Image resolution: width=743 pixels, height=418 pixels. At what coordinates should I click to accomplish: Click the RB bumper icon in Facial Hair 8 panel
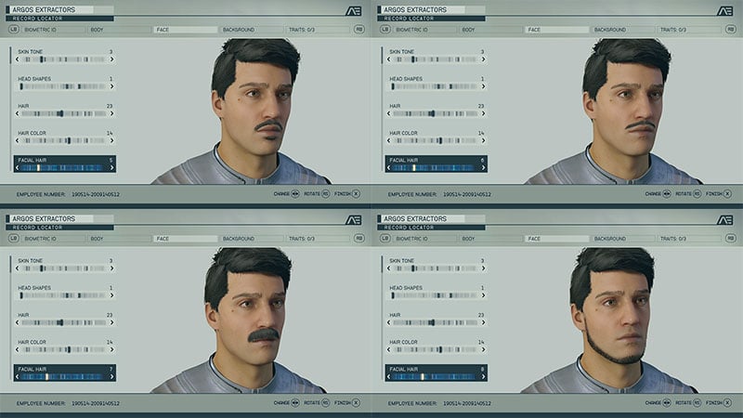(731, 239)
